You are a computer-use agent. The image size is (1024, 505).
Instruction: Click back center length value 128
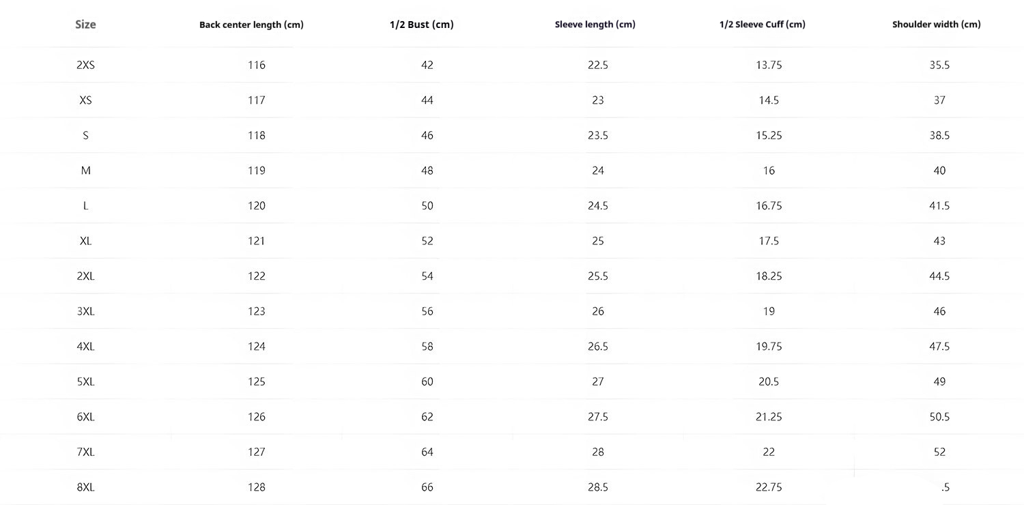(257, 487)
